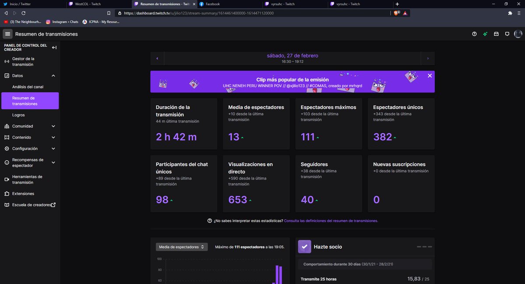Open Análisis del canal
Viewport: 525px width, 284px height.
[x=30, y=87]
